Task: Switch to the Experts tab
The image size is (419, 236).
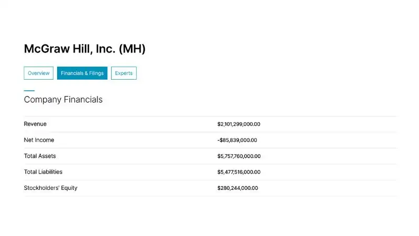Action: 124,73
